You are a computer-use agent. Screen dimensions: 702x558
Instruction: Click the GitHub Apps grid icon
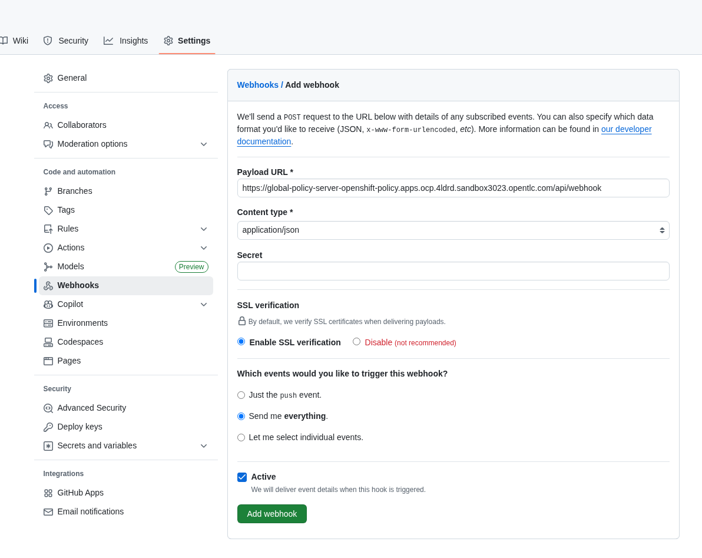pos(48,493)
